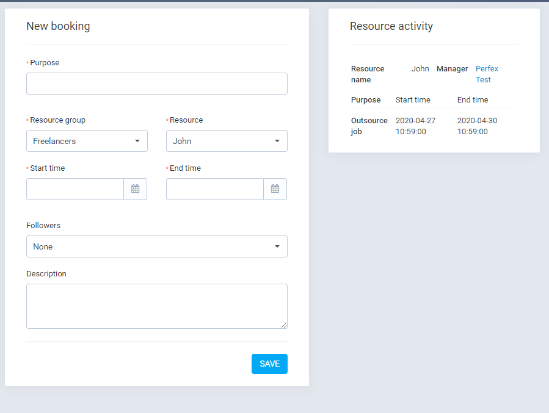Focus the Purpose text field

coord(156,84)
